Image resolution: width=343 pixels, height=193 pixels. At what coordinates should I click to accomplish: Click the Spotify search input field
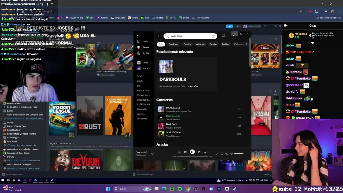190,36
